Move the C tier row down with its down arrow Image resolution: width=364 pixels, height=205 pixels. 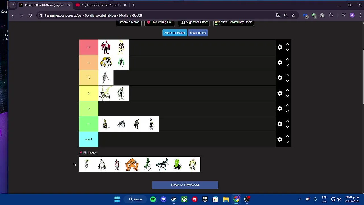coord(287,96)
